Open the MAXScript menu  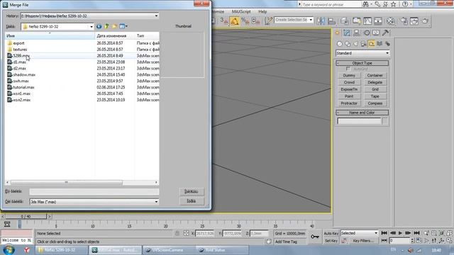click(241, 11)
